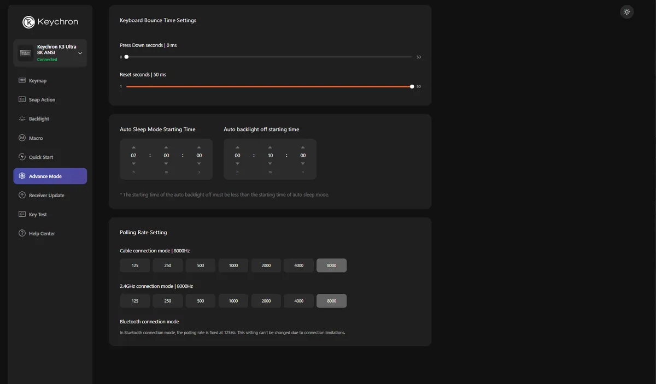Increase backlight off seconds with up arrow
Image resolution: width=656 pixels, height=384 pixels.
click(x=303, y=147)
